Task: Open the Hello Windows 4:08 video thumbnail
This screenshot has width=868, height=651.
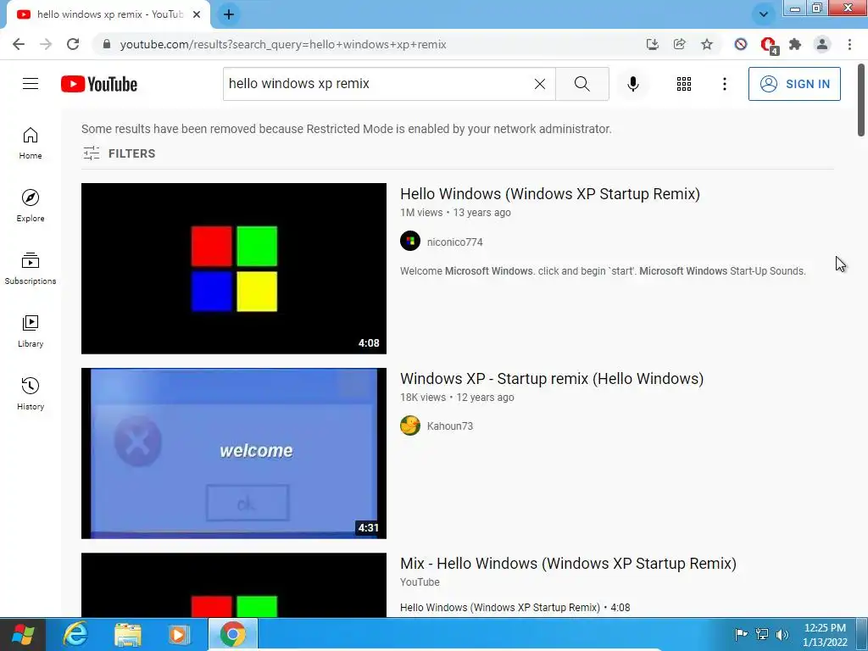Action: (x=234, y=269)
